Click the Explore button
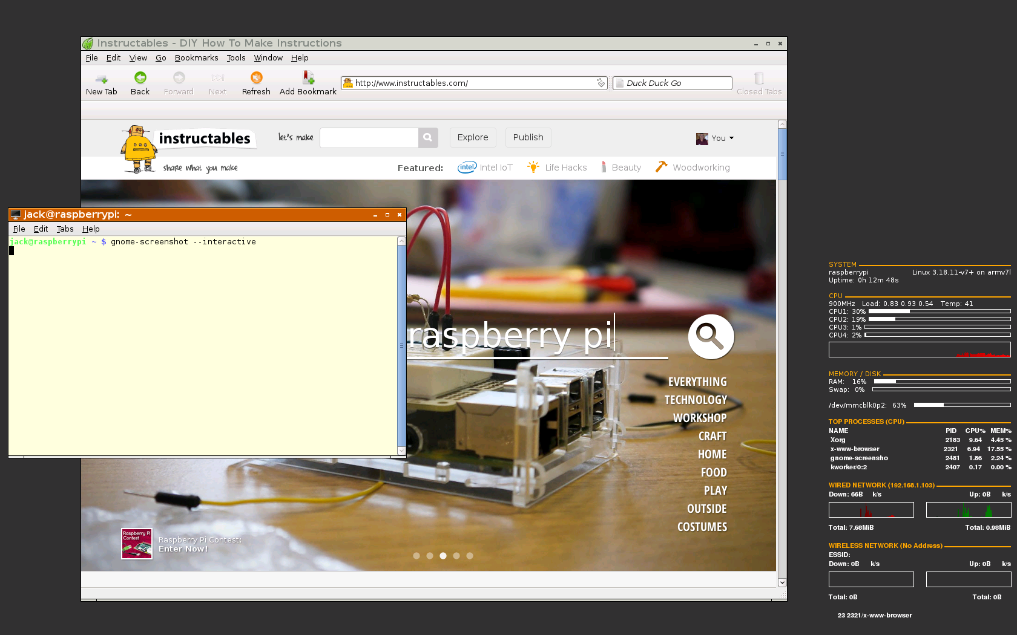1017x635 pixels. pyautogui.click(x=473, y=137)
